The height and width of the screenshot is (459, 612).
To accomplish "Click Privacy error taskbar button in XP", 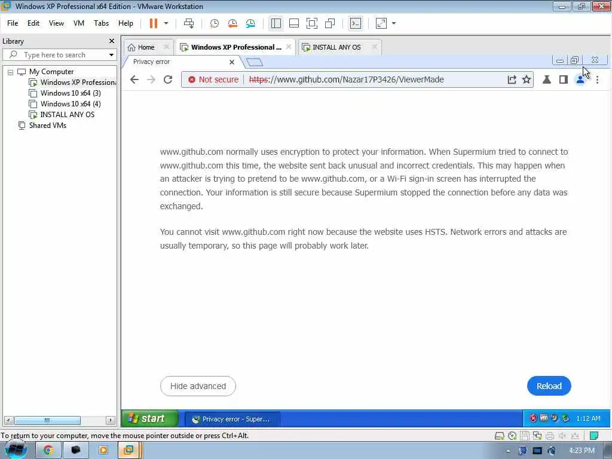I will (232, 419).
